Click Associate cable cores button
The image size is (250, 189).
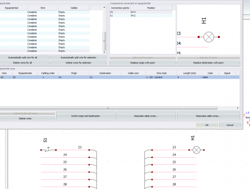coord(146,116)
